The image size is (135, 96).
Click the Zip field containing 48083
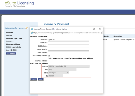point(56,76)
